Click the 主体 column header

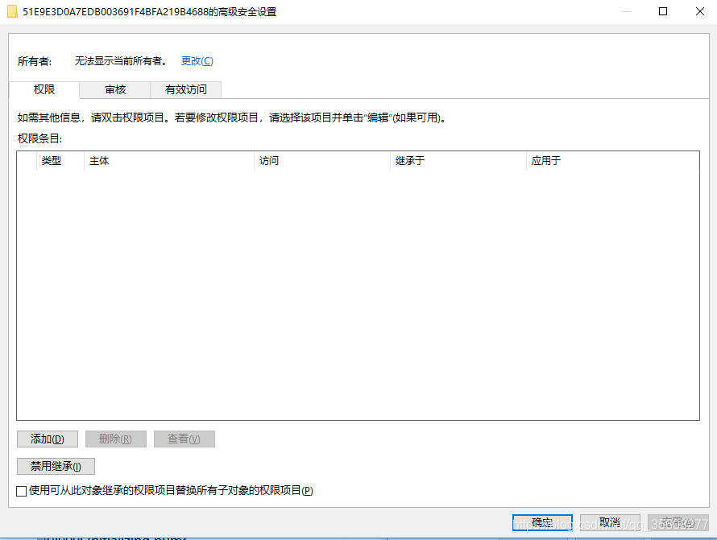point(98,160)
